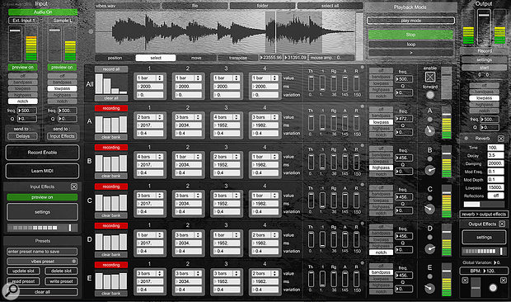This screenshot has width=511, height=302.
Task: Click the Learn MIDI button
Action: click(x=42, y=171)
